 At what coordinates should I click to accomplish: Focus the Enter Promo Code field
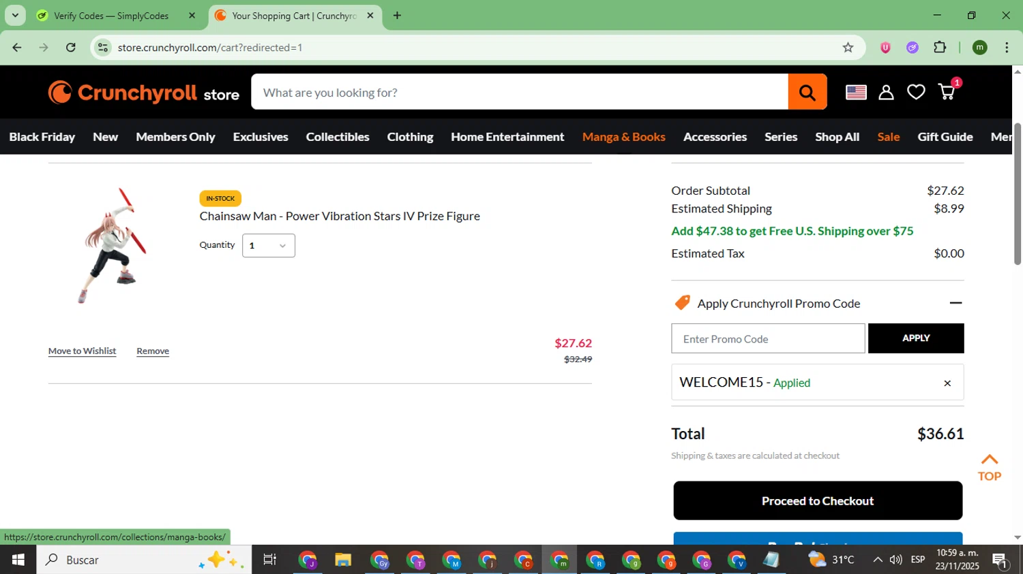pyautogui.click(x=768, y=338)
